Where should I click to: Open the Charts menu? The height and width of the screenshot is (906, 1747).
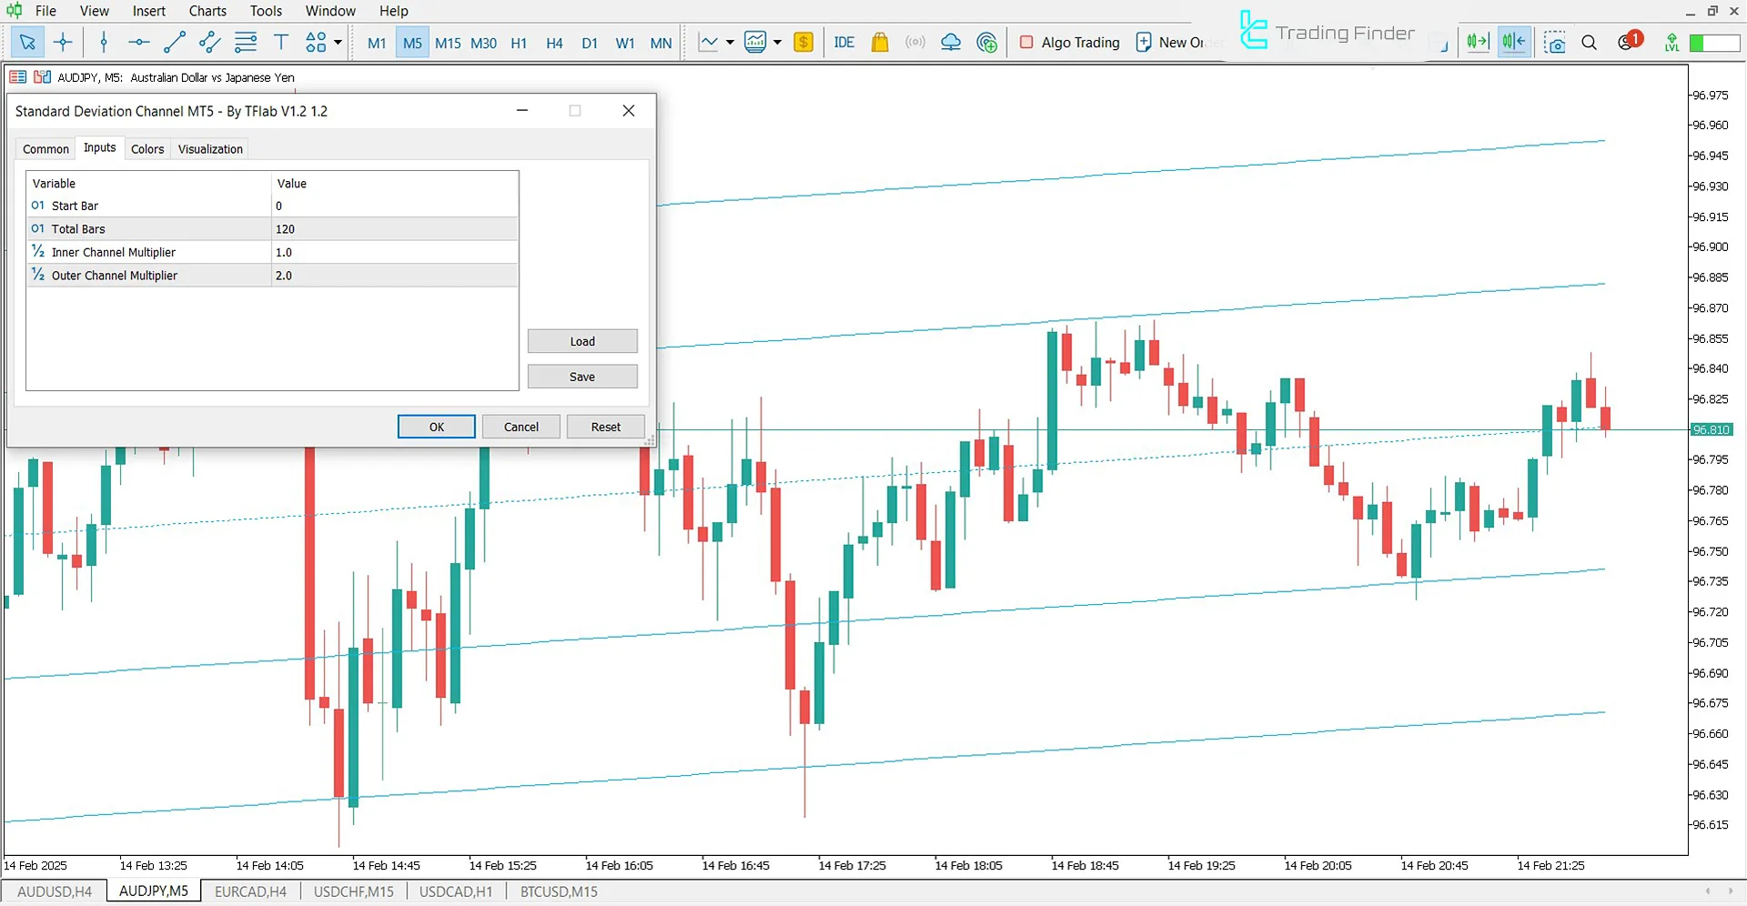[x=207, y=11]
